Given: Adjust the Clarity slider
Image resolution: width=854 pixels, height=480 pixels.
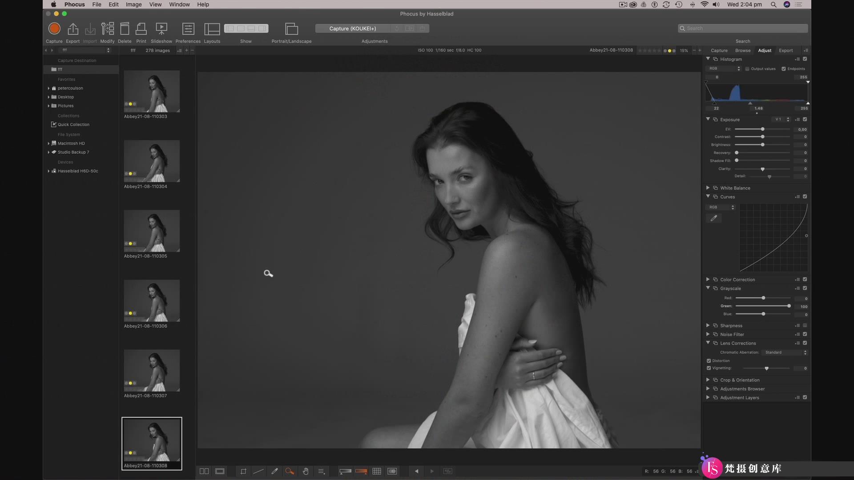Looking at the screenshot, I should pyautogui.click(x=762, y=169).
